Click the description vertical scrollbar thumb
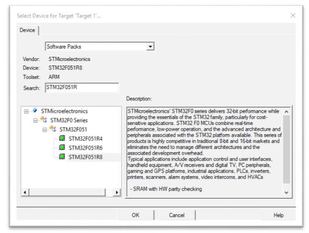The width and height of the screenshot is (309, 233). [x=287, y=149]
